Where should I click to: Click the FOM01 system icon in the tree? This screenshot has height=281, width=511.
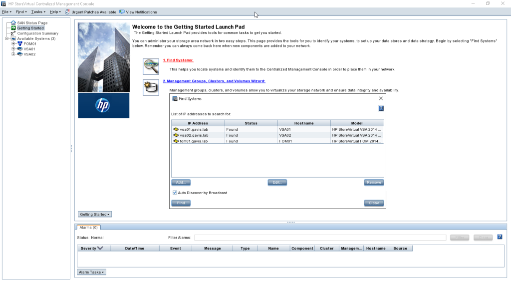tap(20, 44)
